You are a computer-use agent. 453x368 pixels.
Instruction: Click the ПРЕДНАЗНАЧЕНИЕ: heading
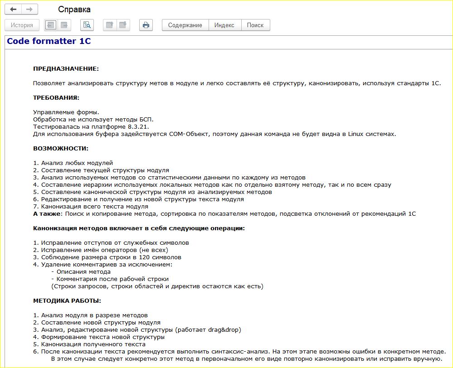coord(66,69)
